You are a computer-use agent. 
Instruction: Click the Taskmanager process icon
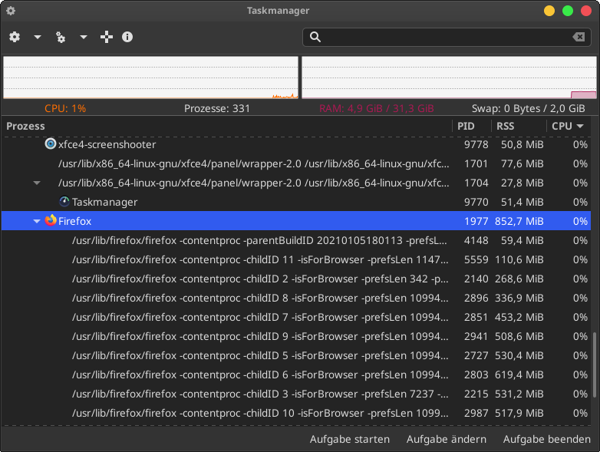pyautogui.click(x=64, y=201)
